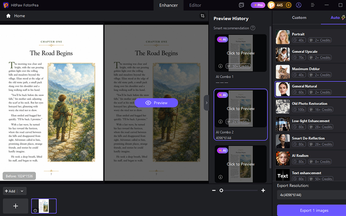346x216 pixels.
Task: Choose the General Upscale model
Action: coord(311,54)
